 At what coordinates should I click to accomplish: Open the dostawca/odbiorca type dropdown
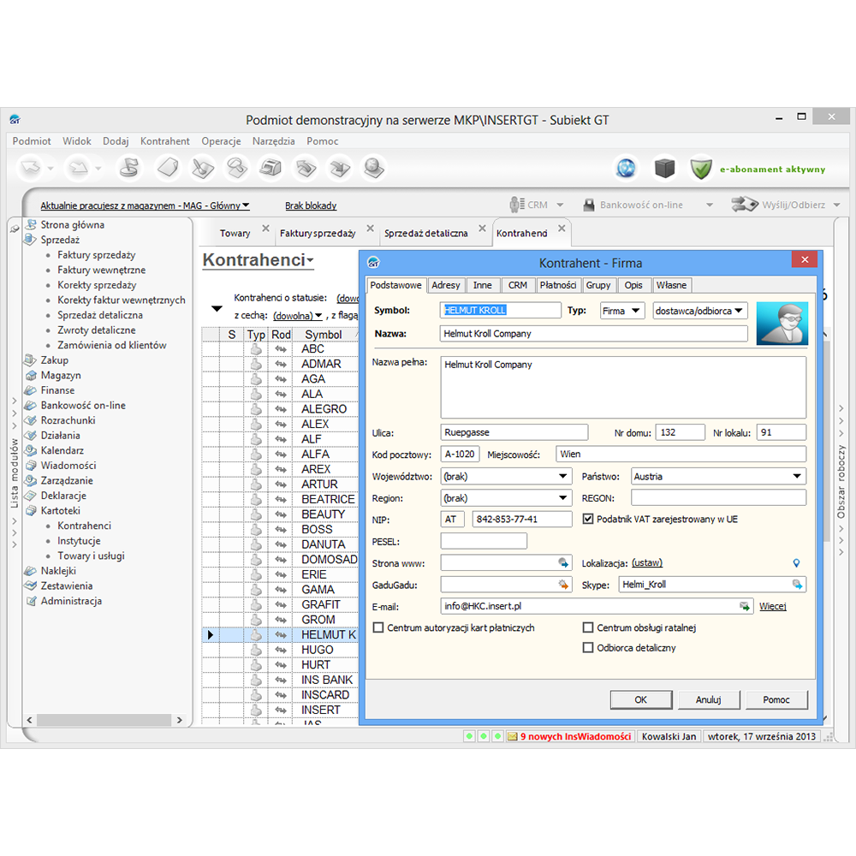739,311
